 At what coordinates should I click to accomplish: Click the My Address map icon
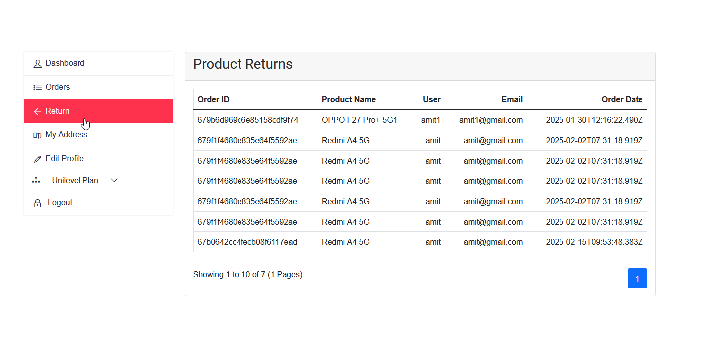coord(37,135)
